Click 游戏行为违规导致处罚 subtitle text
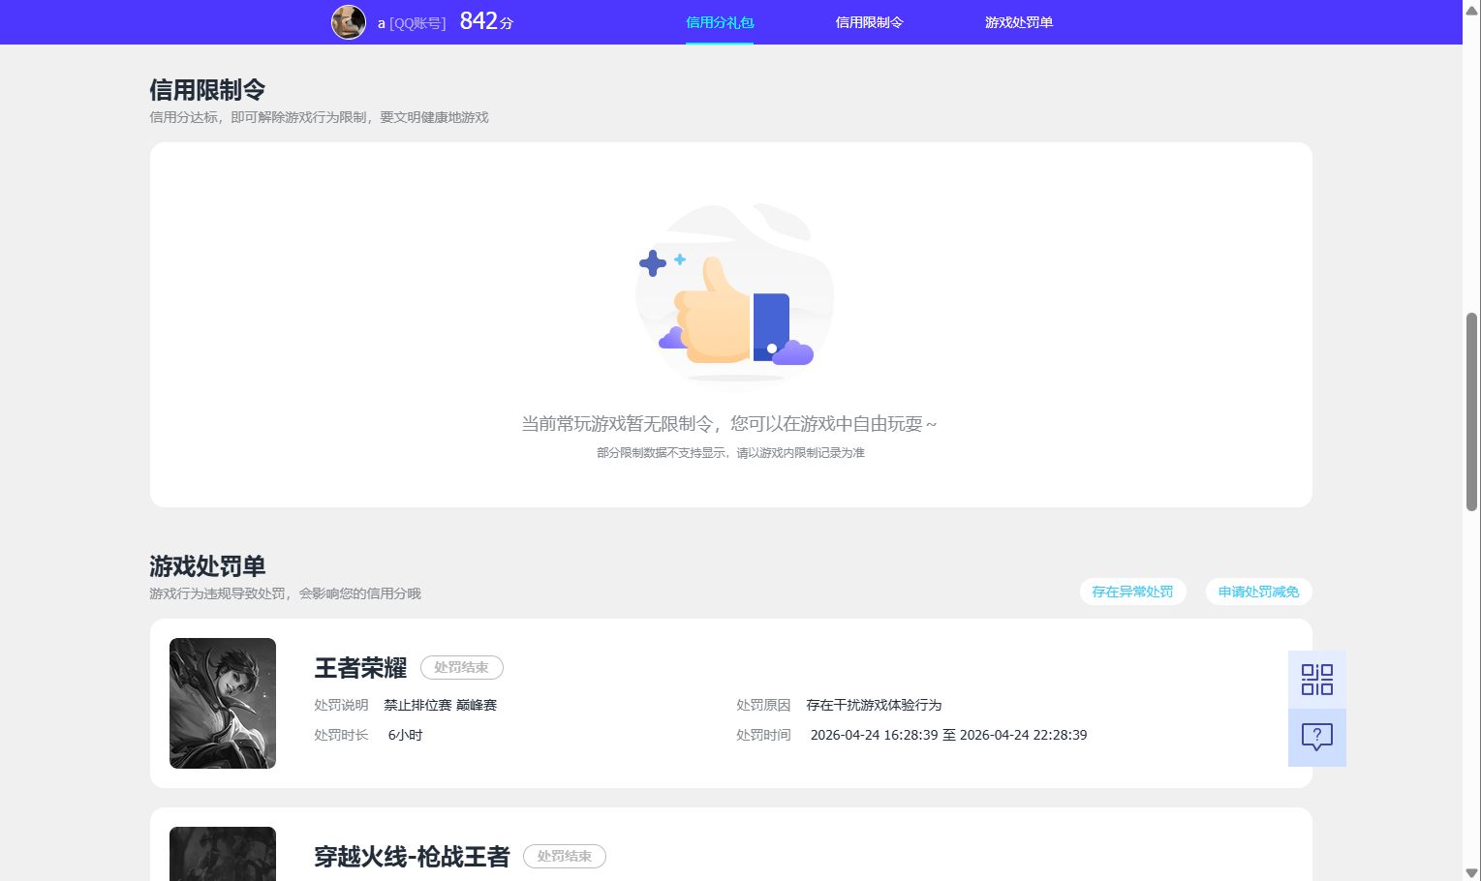This screenshot has height=881, width=1481. coord(285,593)
